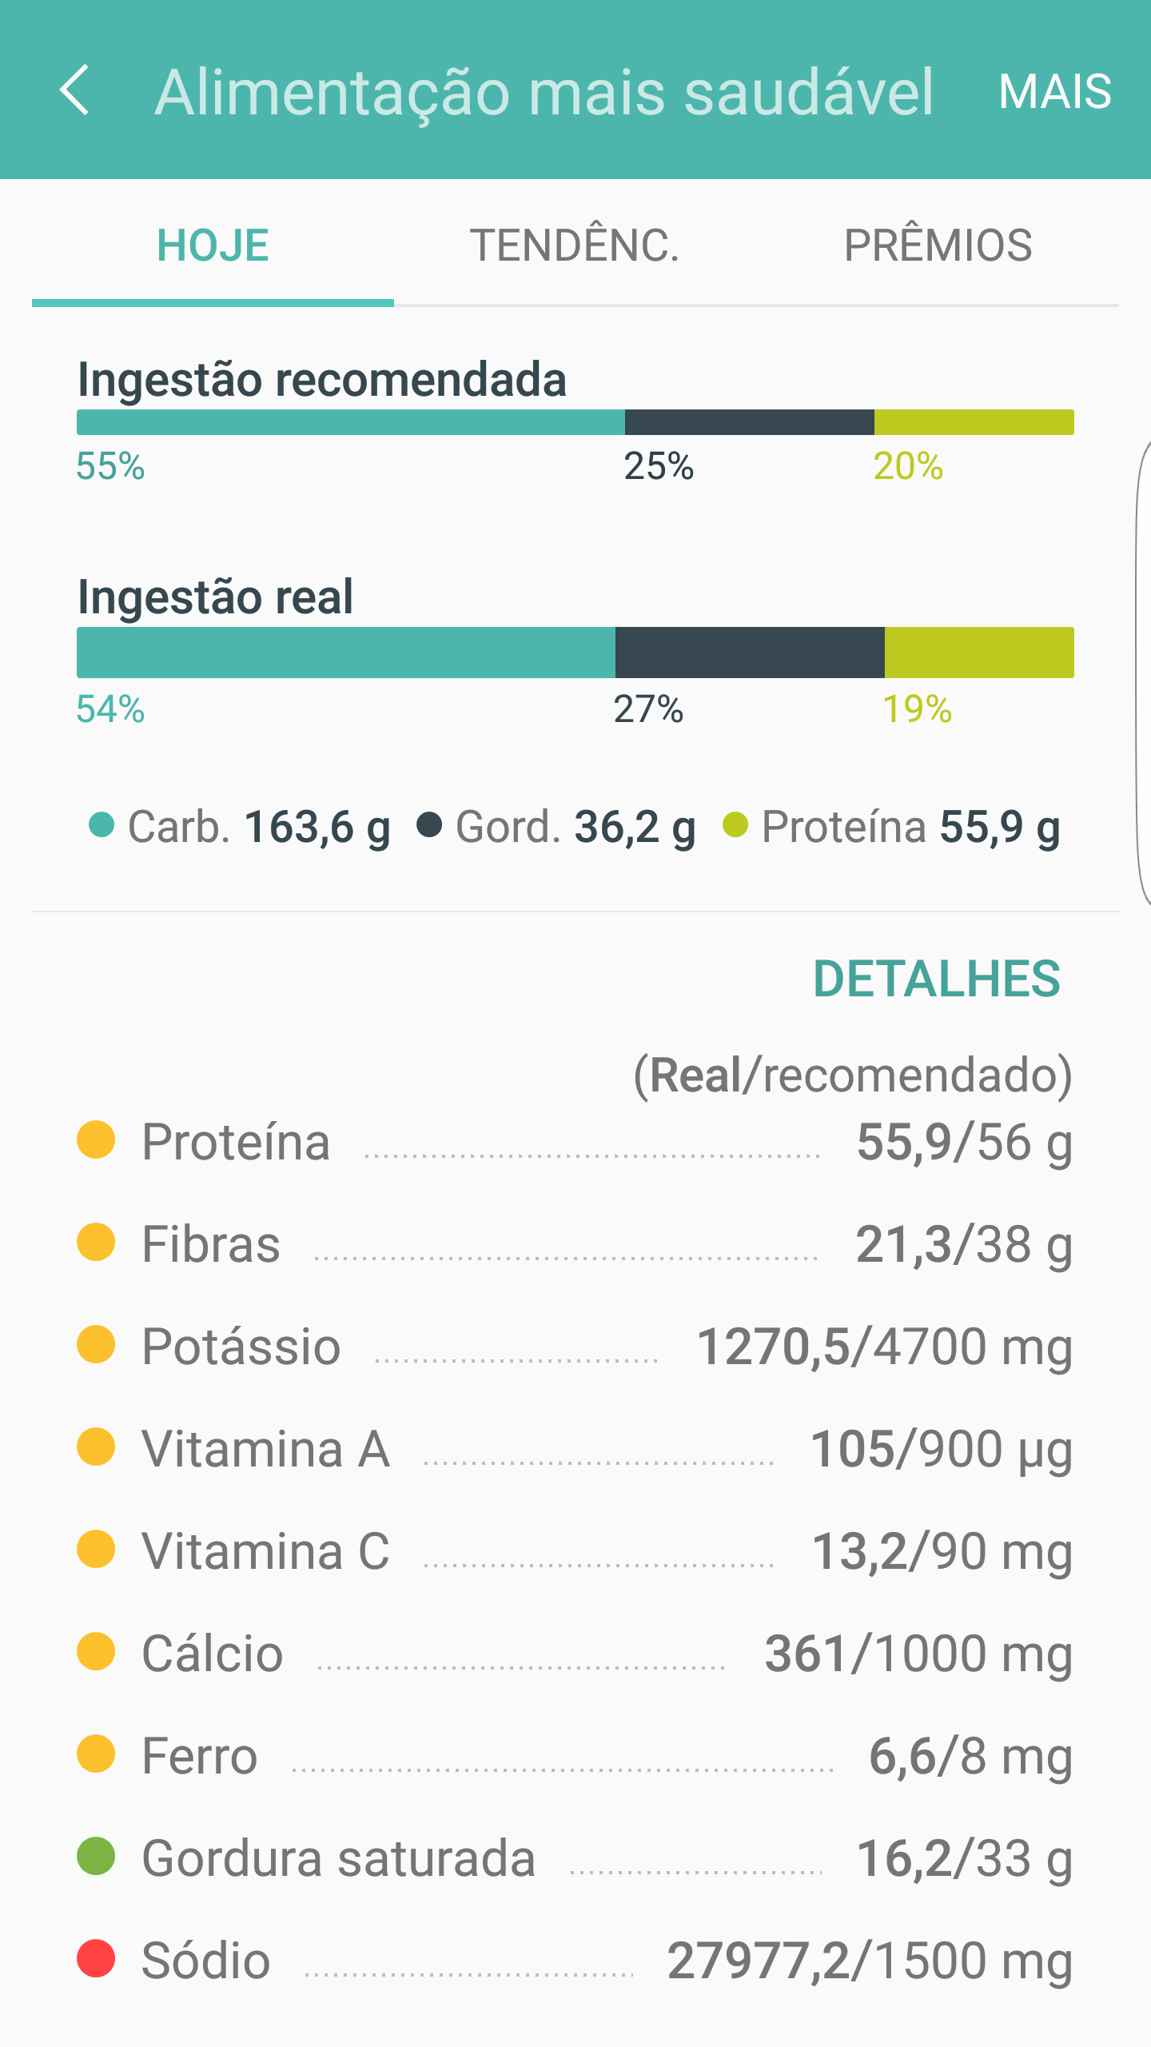Image resolution: width=1151 pixels, height=2047 pixels.
Task: Tap the teal Carb. legend dot
Action: (x=102, y=824)
